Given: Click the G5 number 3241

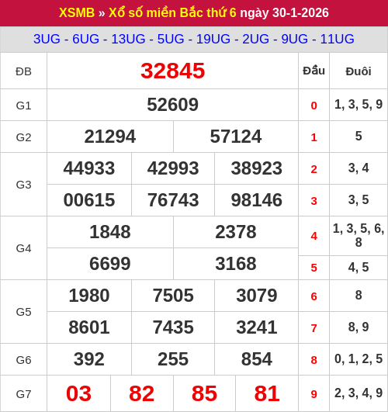Looking at the screenshot, I should (257, 327).
